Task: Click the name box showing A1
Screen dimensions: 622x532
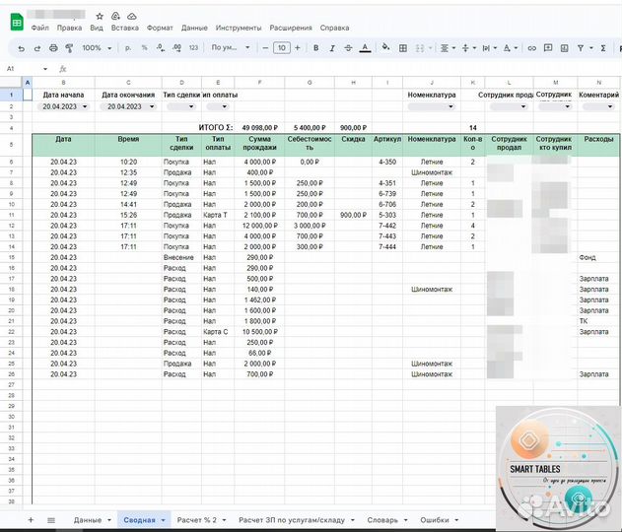Action: 27,69
